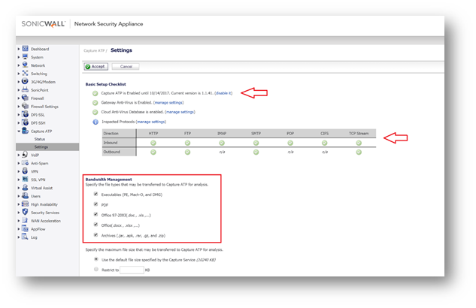Expand the Network tree arrow
The width and height of the screenshot is (476, 308).
coord(19,65)
